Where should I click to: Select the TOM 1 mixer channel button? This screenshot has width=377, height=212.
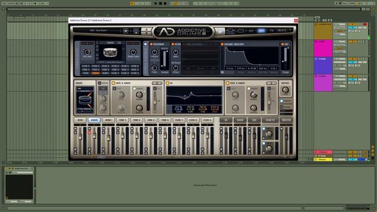[123, 120]
